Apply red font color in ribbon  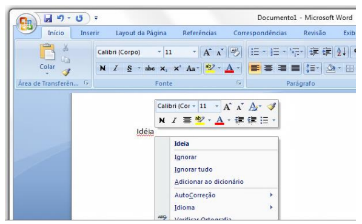pyautogui.click(x=229, y=68)
